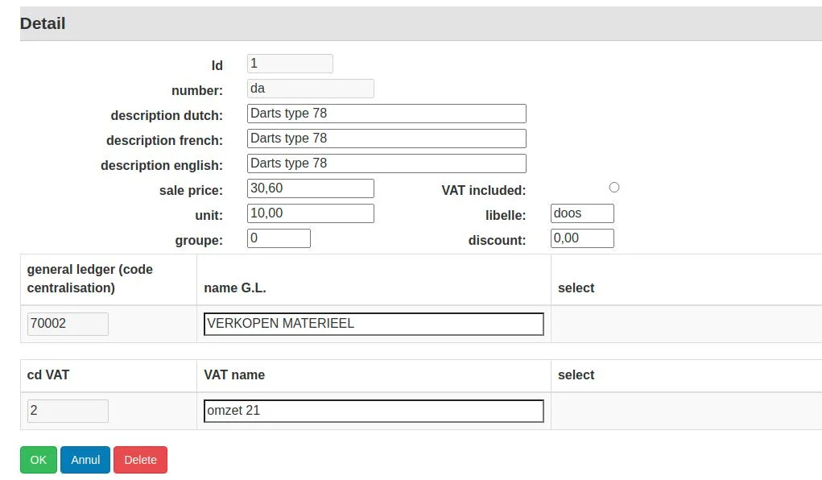Click the Detail section header

43,23
